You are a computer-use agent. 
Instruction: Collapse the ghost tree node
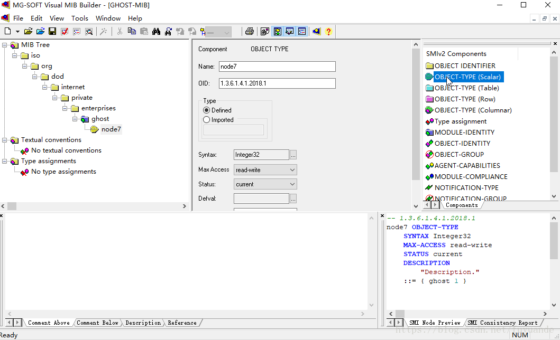tap(75, 119)
